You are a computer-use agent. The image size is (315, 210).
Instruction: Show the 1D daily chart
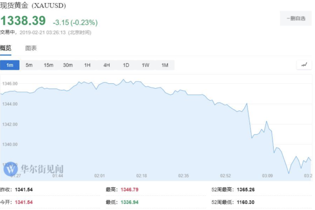(126, 65)
